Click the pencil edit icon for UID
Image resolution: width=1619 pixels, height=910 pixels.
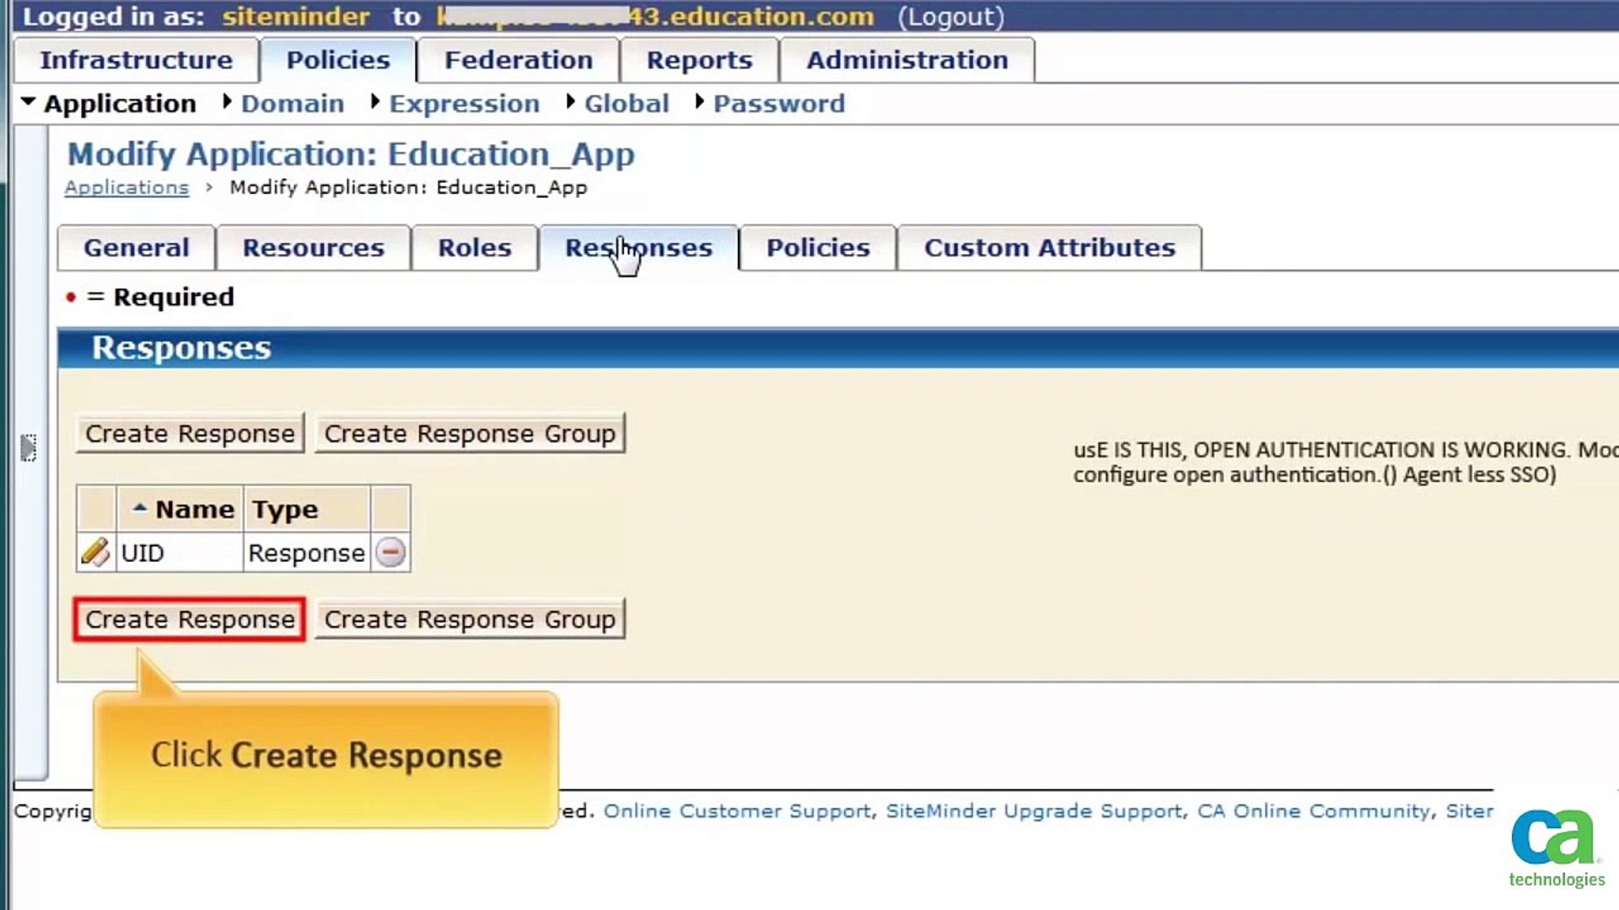click(x=95, y=553)
